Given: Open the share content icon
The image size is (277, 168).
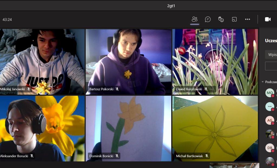Looking at the screenshot, I should click(x=234, y=19).
